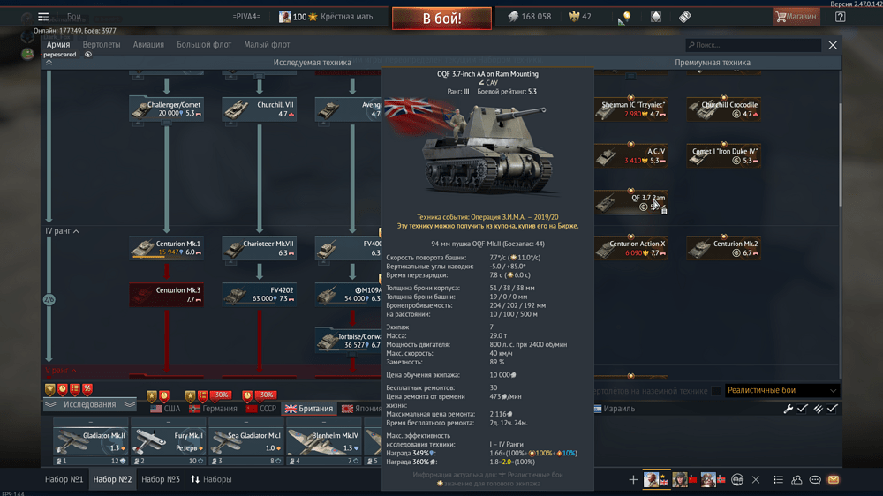Click the -30% badge above СССР
The height and width of the screenshot is (496, 883).
click(265, 395)
